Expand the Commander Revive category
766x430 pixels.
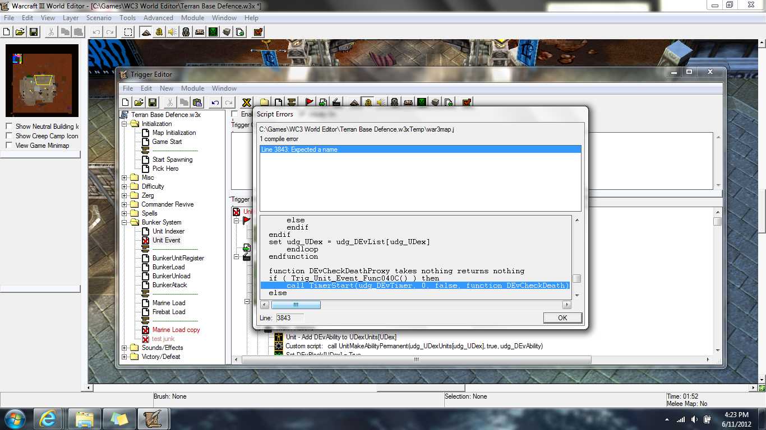pos(124,204)
